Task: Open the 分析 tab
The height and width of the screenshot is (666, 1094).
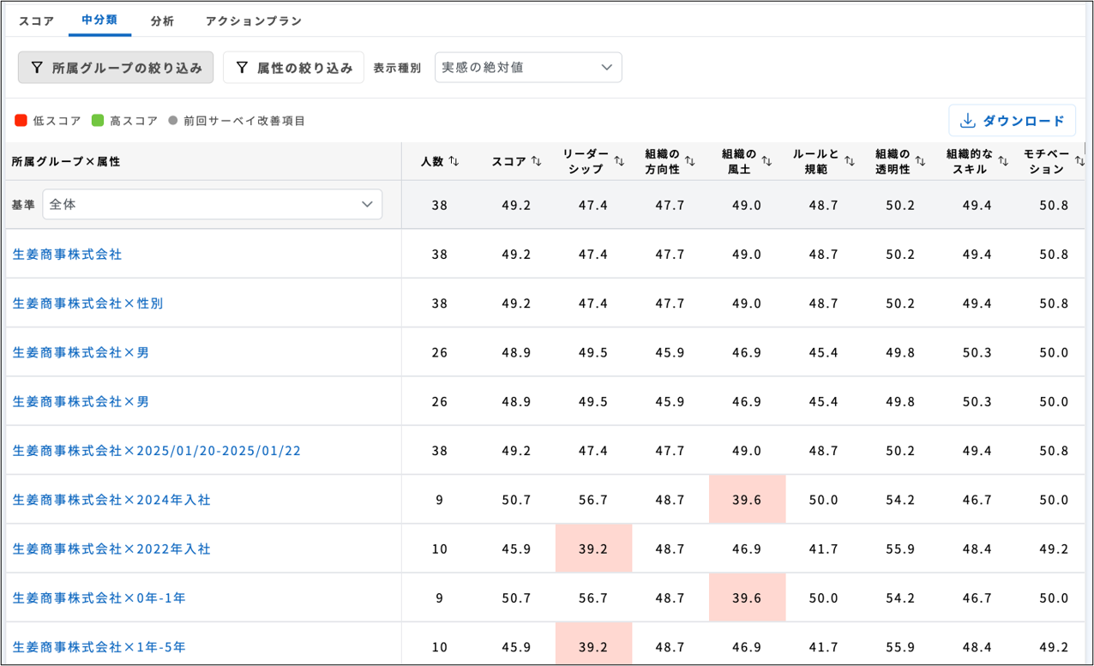Action: (x=162, y=21)
